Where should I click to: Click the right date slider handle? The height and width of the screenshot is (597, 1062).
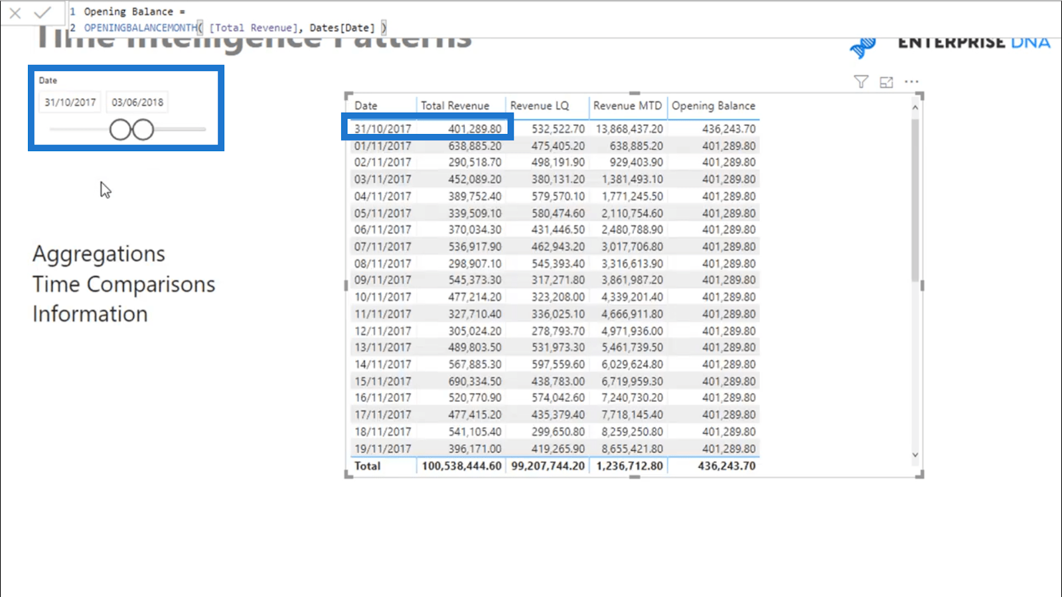[x=143, y=129]
